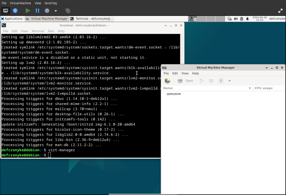
Task: Create a new virtual machine
Action: [x=167, y=81]
